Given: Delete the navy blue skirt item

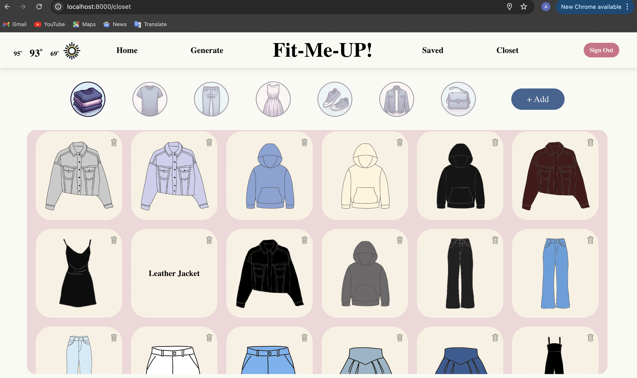Looking at the screenshot, I should pyautogui.click(x=495, y=338).
